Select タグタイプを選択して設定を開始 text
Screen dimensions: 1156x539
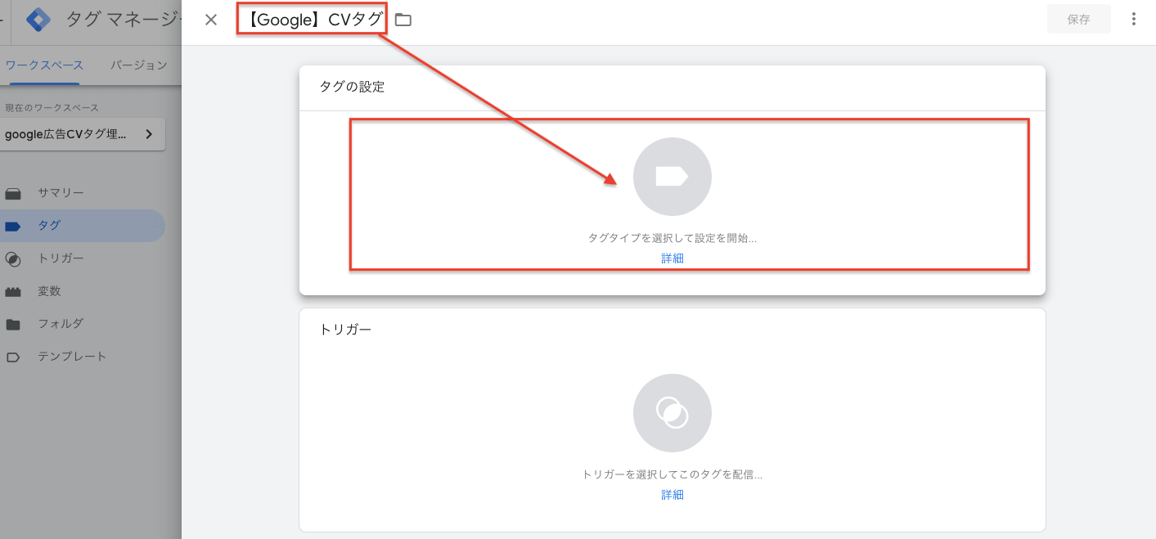coord(672,238)
